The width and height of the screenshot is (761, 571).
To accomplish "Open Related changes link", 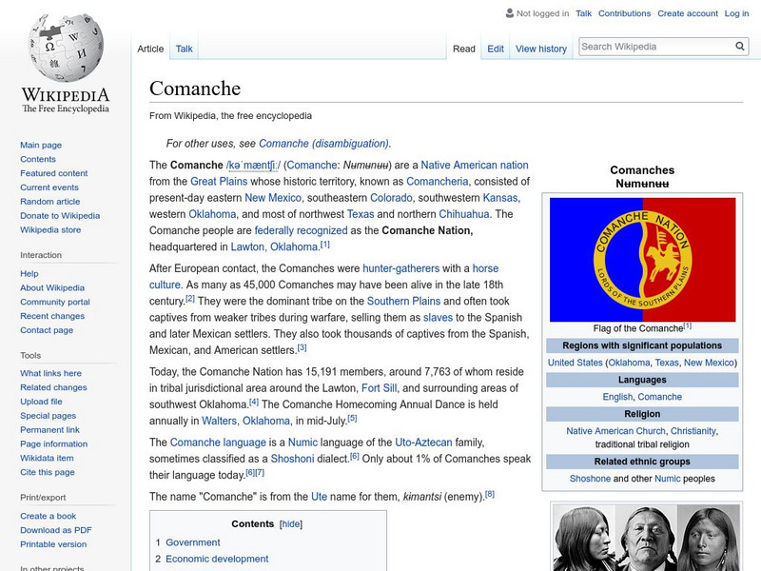I will [53, 387].
